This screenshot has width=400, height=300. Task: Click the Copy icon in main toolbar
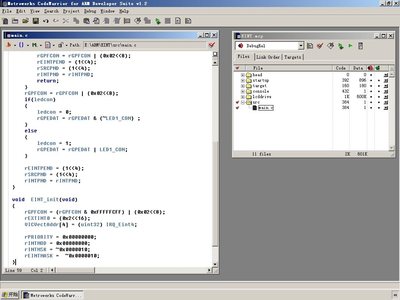pyautogui.click(x=76, y=21)
